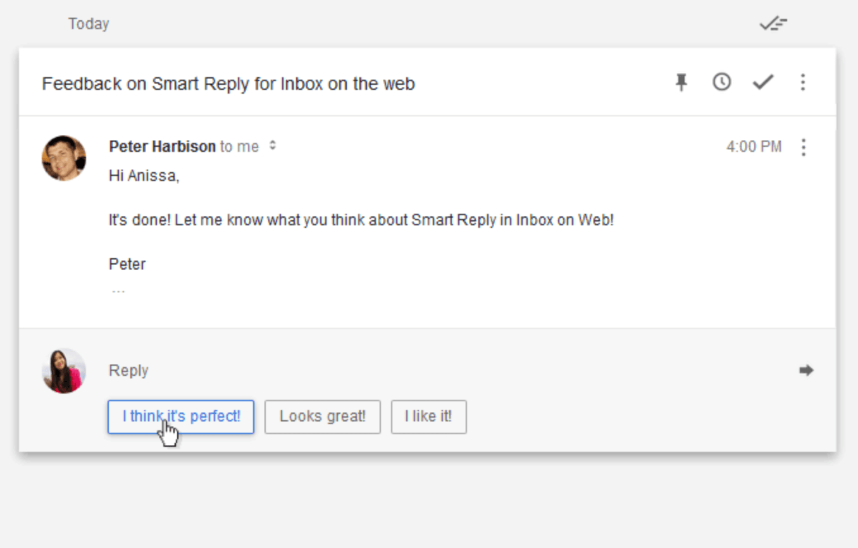Sweep all Today emails as done
The image size is (858, 548).
click(x=773, y=25)
